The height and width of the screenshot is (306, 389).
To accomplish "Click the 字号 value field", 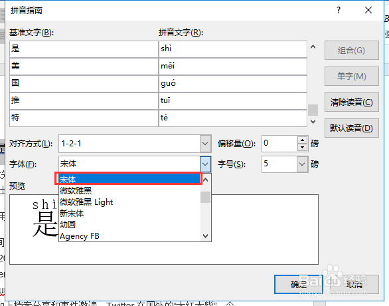I will (x=279, y=164).
